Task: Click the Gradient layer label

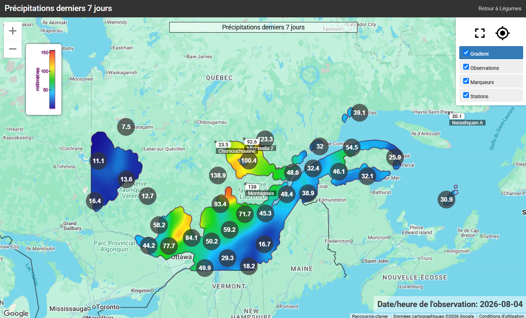Action: [480, 54]
